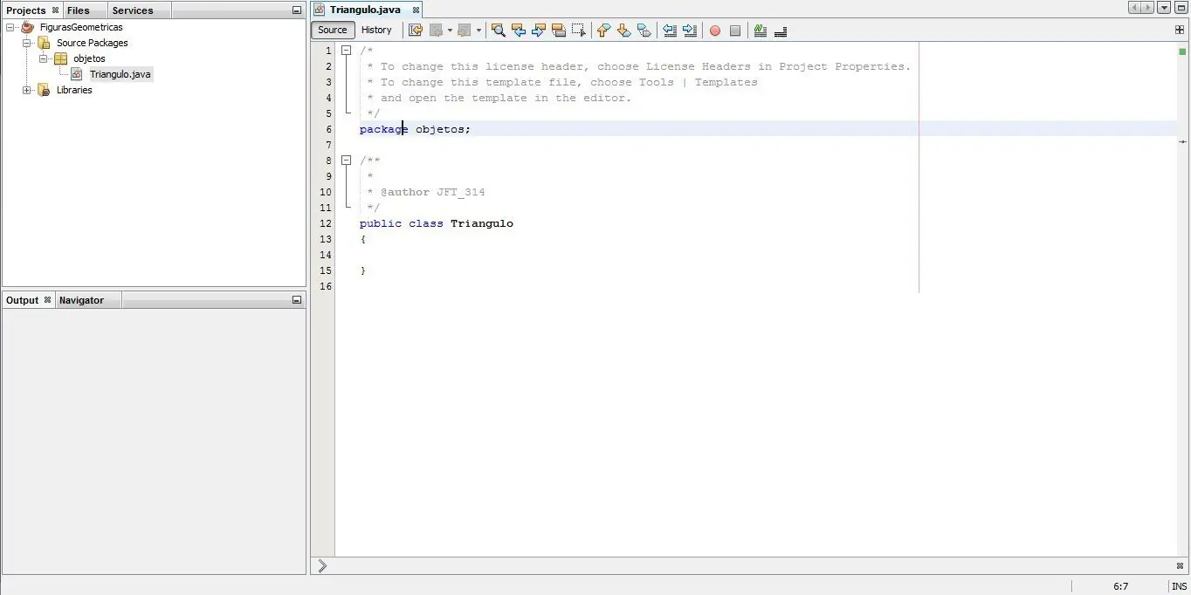
Task: Maximize the editor window button
Action: coord(1181,8)
